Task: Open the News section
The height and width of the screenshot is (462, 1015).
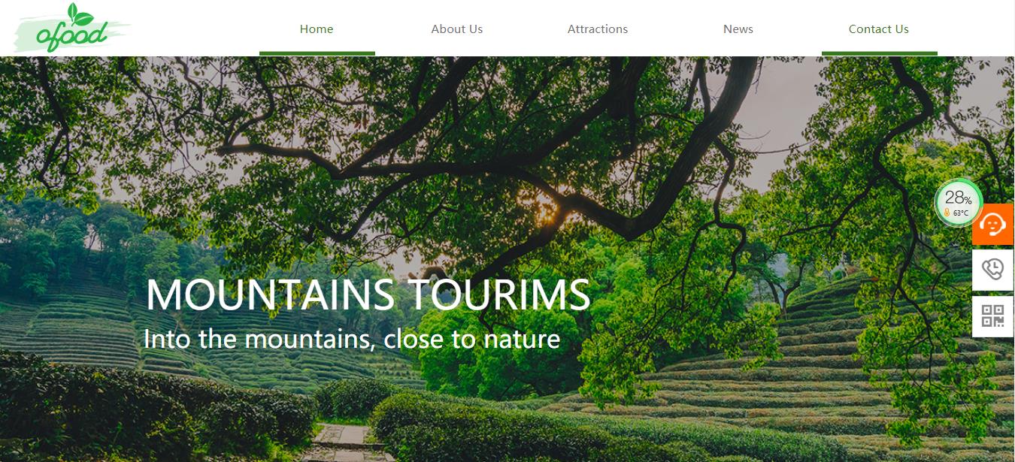Action: 738,29
